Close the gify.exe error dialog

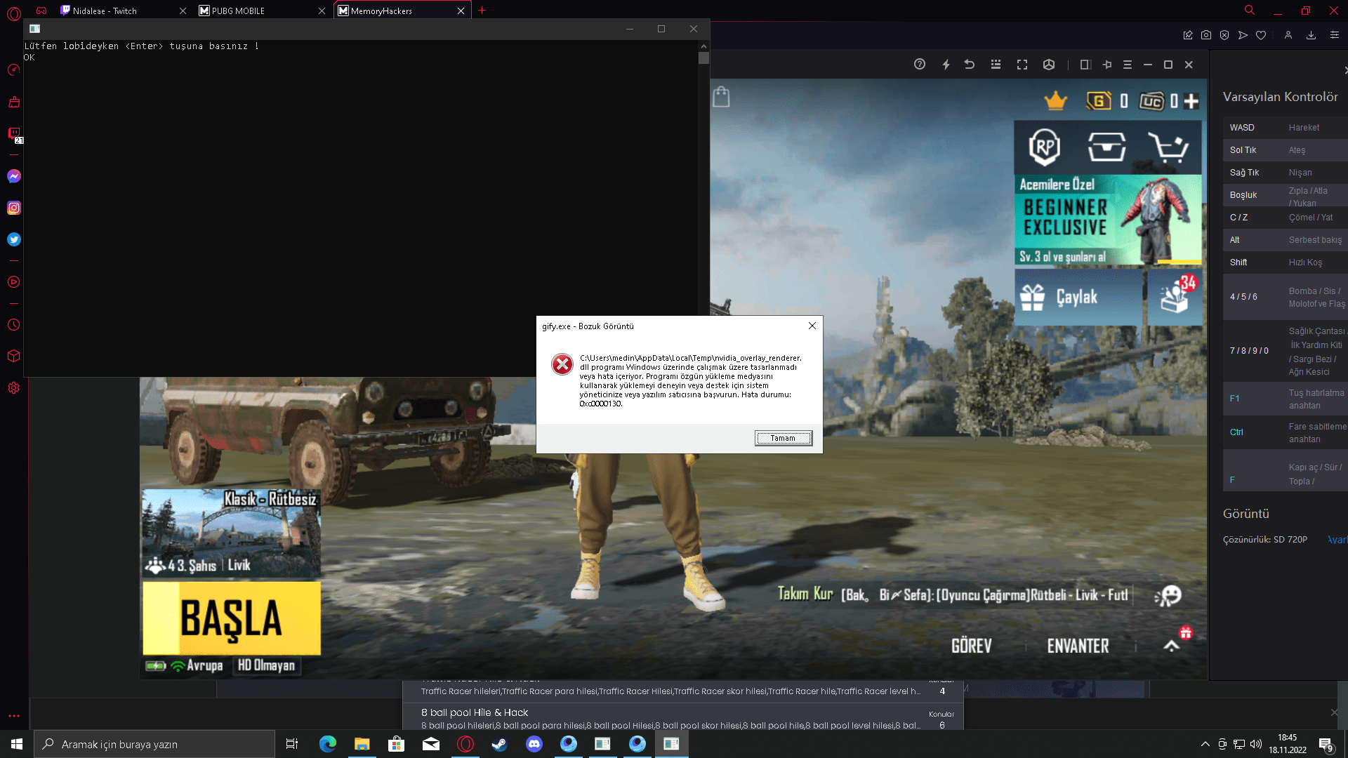(x=812, y=326)
